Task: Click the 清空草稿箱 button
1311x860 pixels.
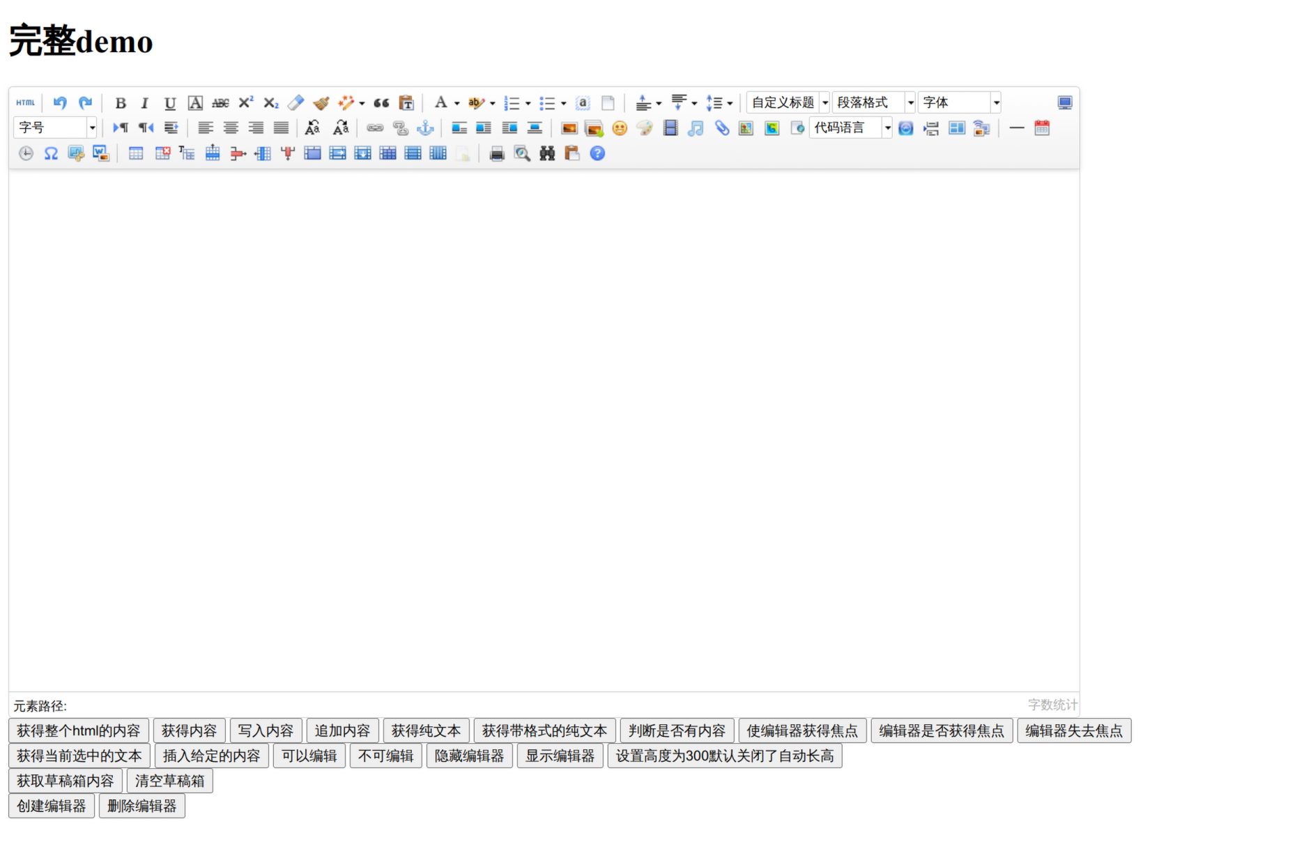Action: pyautogui.click(x=170, y=781)
